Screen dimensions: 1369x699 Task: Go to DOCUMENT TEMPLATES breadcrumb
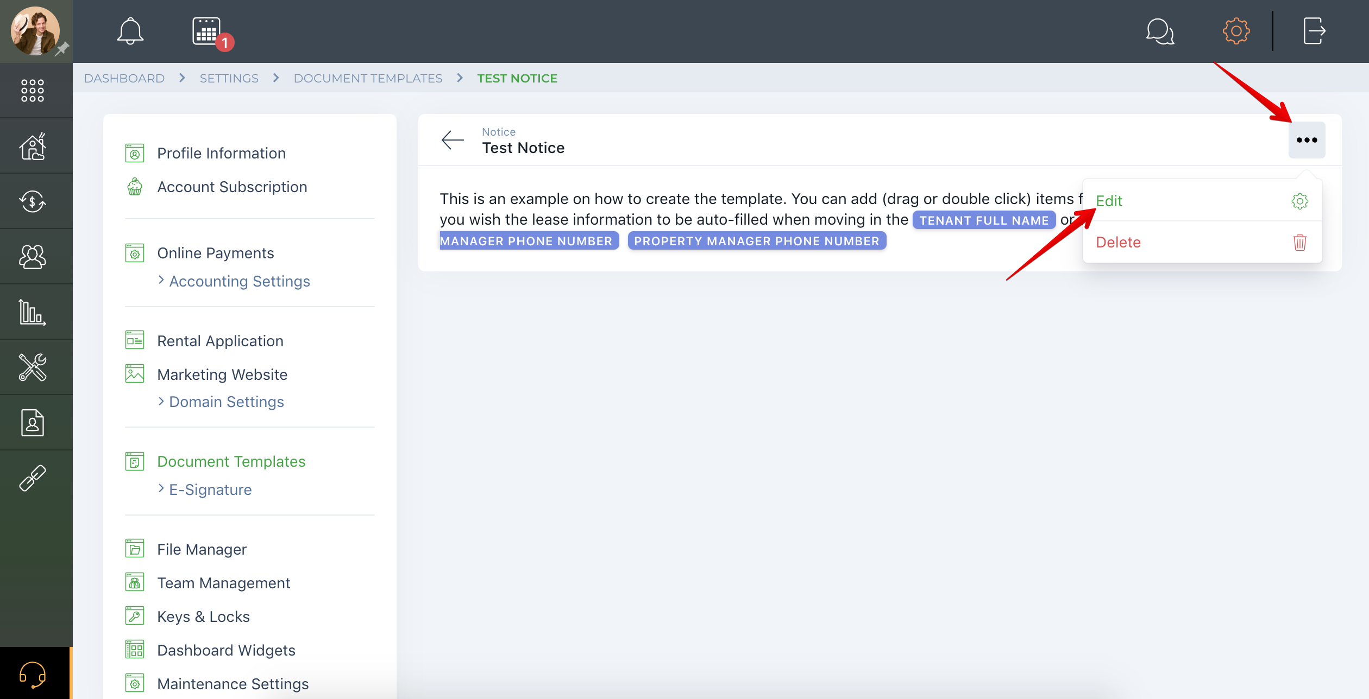[x=368, y=78]
